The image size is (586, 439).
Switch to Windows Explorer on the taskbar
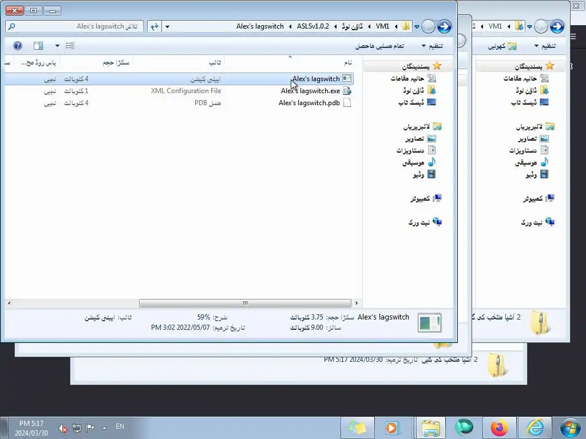(430, 428)
